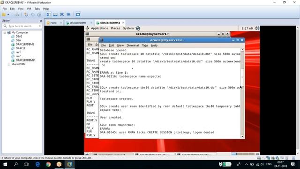The image size is (300, 169).
Task: Enter full screen mode via toolbar icon
Action: pyautogui.click(x=62, y=15)
